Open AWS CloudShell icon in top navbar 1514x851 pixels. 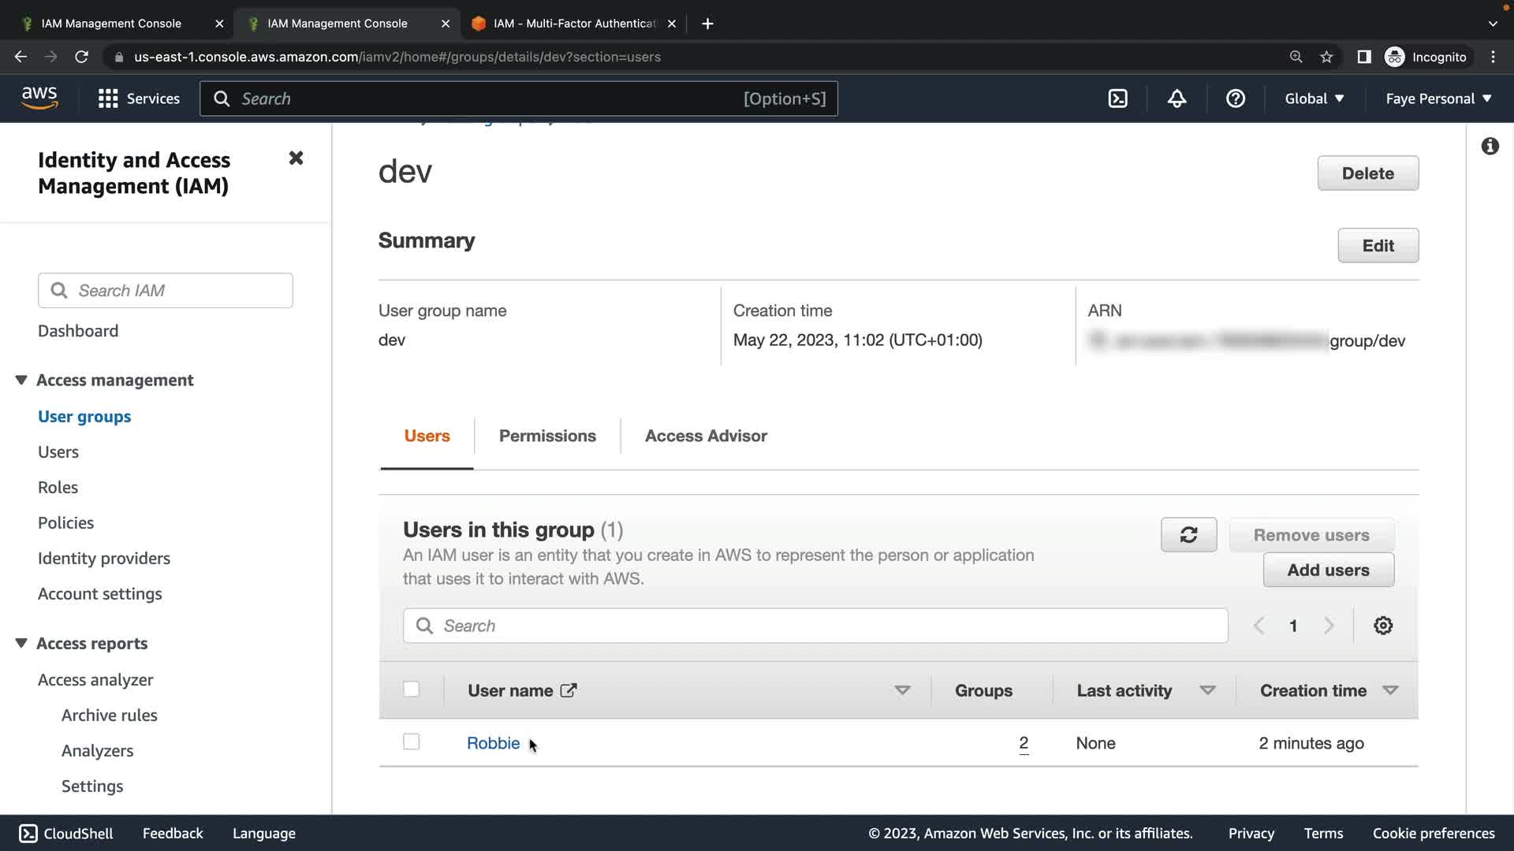pos(1117,98)
